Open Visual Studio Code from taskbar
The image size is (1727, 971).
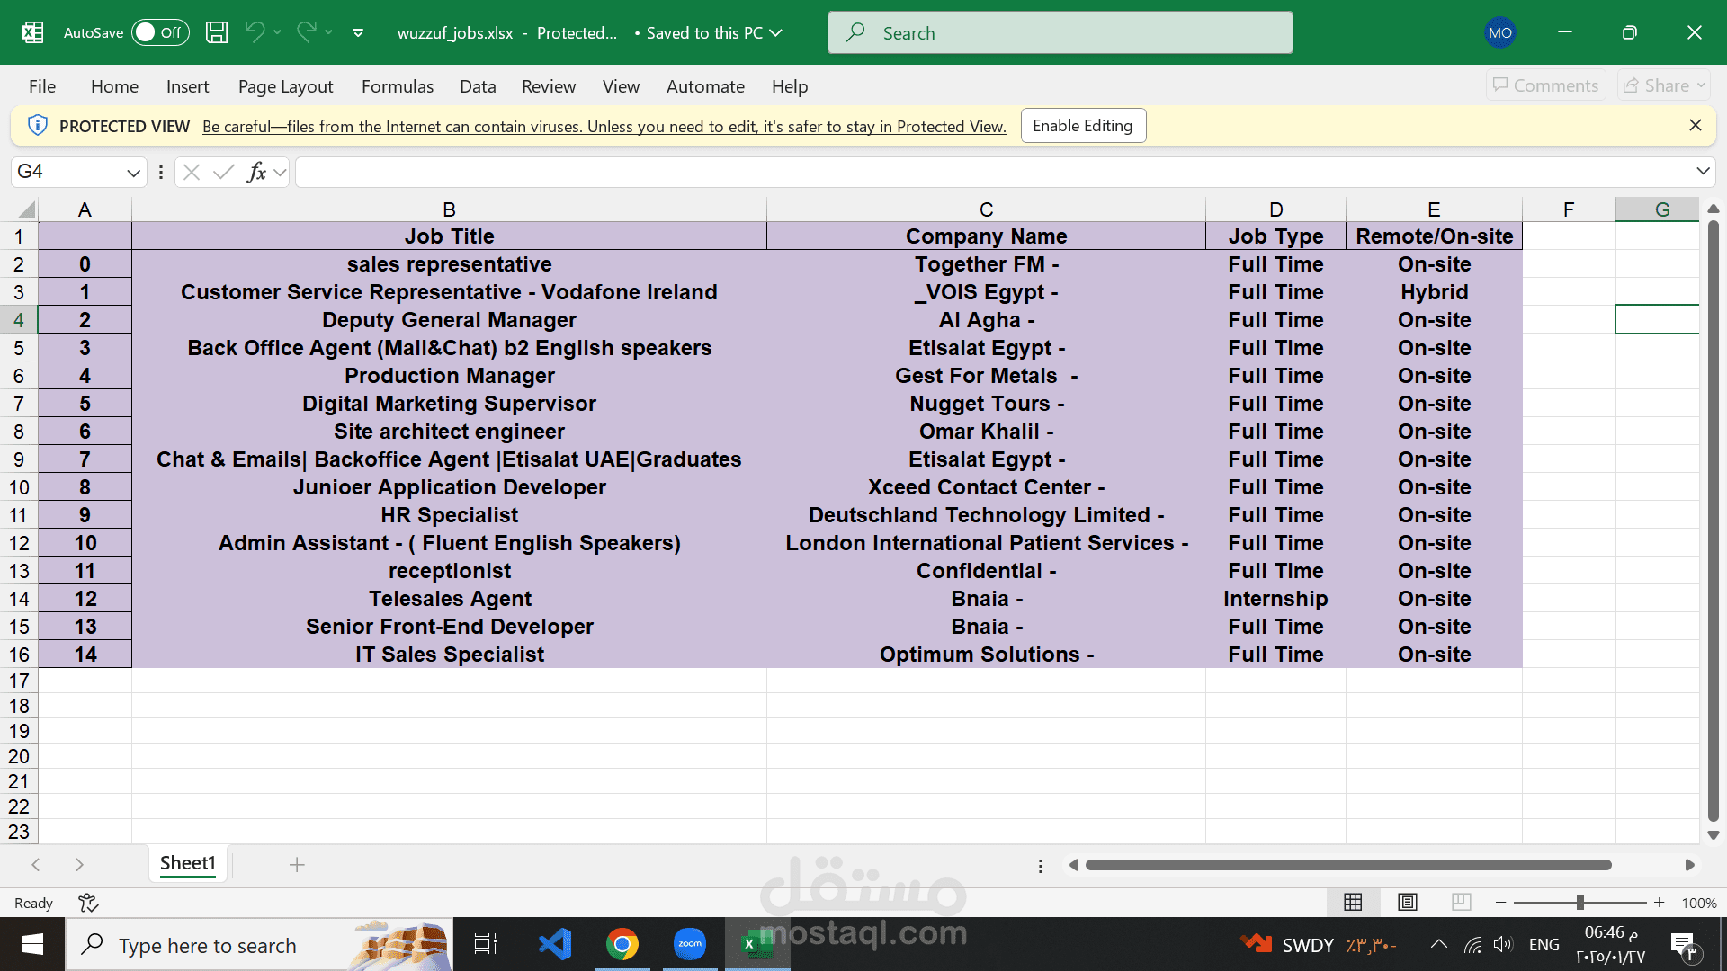(x=555, y=944)
